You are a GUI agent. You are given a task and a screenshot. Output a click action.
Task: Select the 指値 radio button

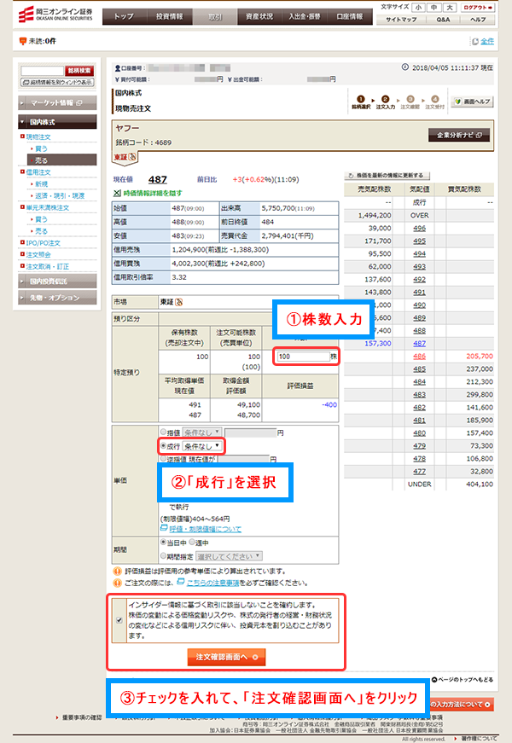coord(163,432)
